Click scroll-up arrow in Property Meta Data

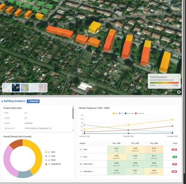coord(73,106)
